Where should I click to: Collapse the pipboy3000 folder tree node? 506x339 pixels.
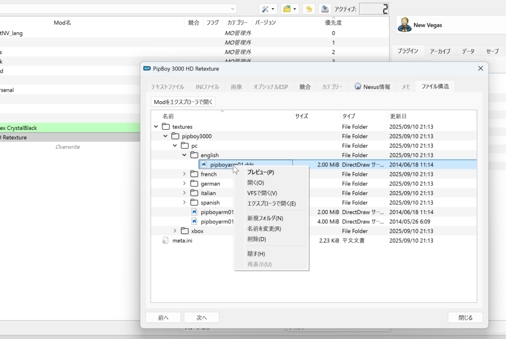coord(166,136)
